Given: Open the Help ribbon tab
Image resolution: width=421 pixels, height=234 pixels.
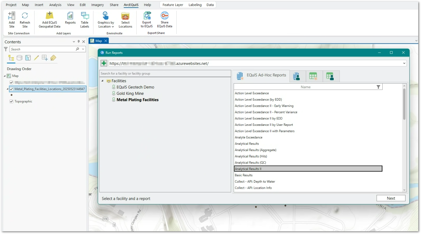Looking at the screenshot, I should click(x=148, y=5).
